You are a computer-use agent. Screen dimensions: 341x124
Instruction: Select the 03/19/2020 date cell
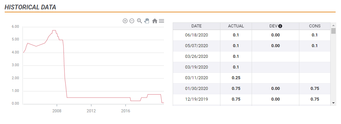pos(197,67)
